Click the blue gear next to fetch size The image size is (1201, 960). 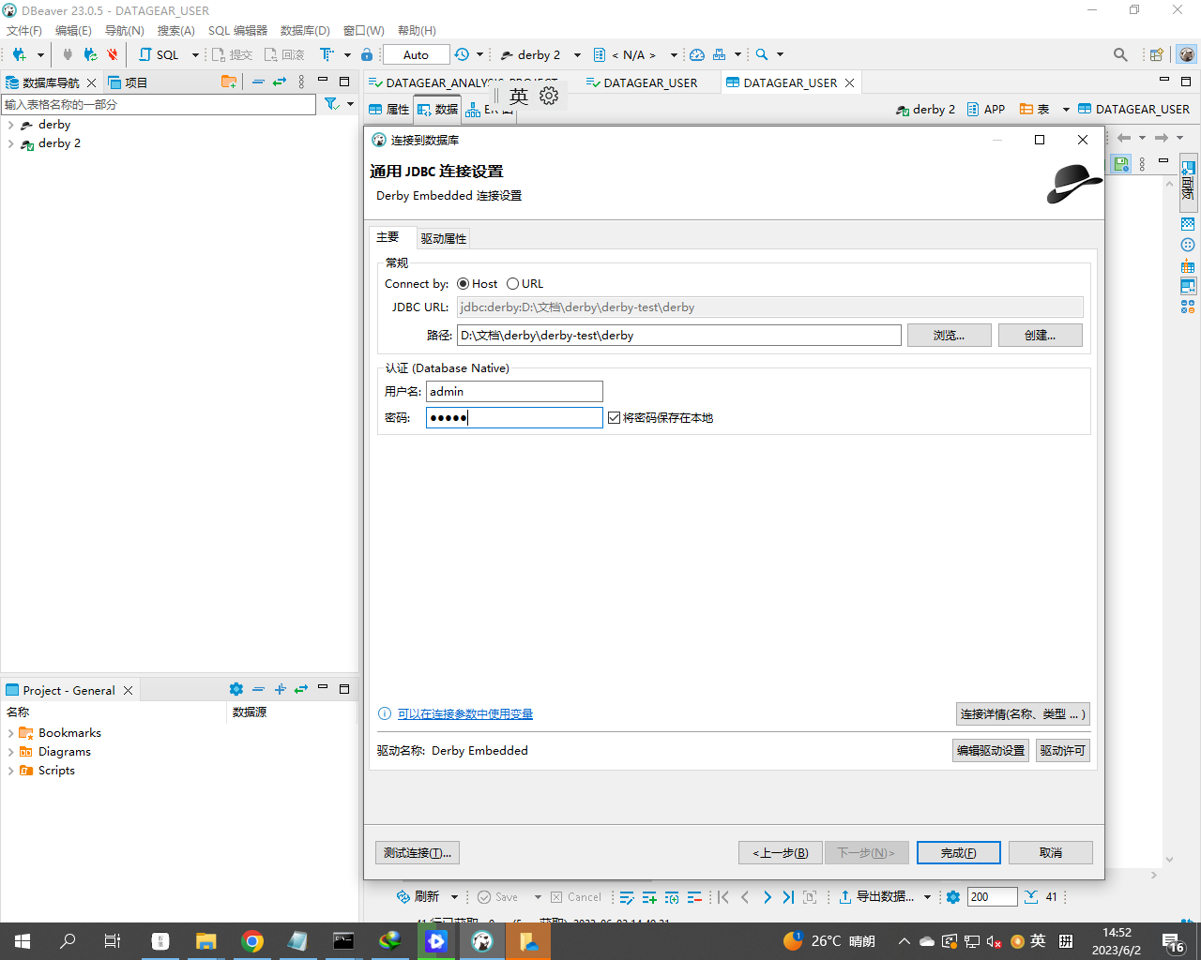pyautogui.click(x=953, y=897)
